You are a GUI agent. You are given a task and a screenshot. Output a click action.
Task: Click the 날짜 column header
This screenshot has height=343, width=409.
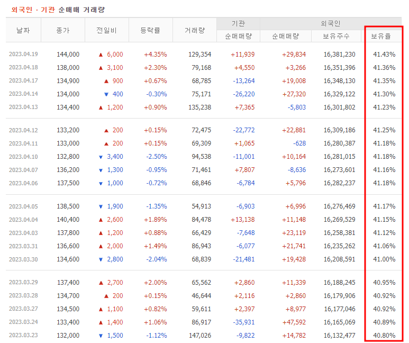click(23, 30)
